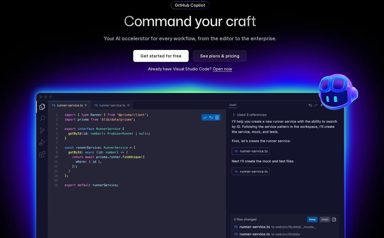The width and height of the screenshot is (384, 238).
Task: Click the undo arrow in the floating code toolbar
Action: pos(211,117)
